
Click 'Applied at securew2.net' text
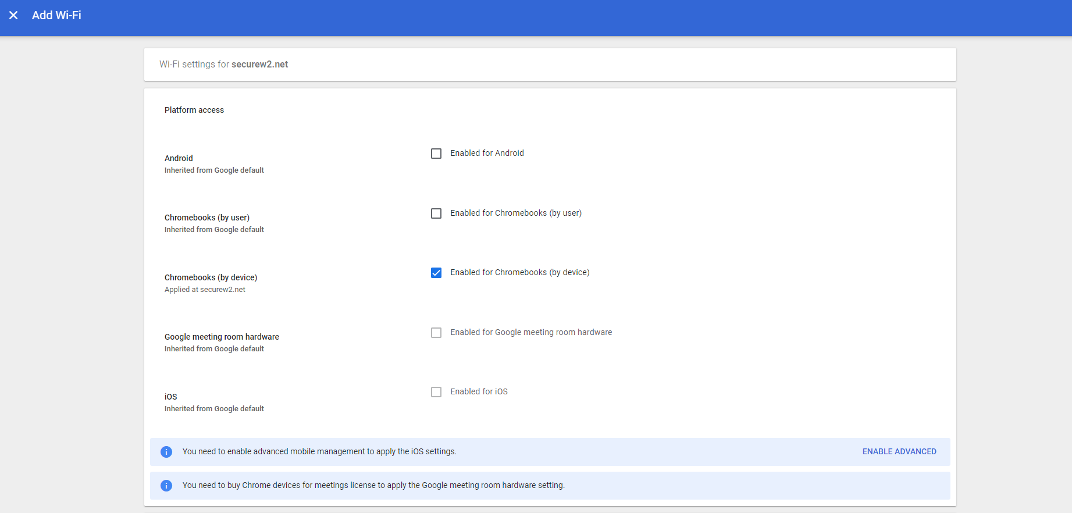(x=205, y=290)
